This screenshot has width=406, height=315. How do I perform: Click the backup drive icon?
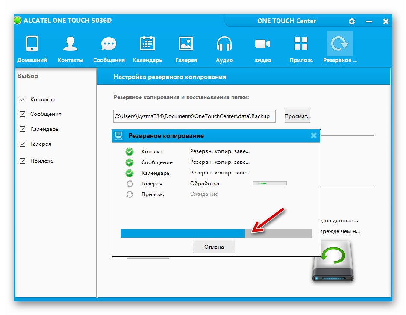(333, 261)
